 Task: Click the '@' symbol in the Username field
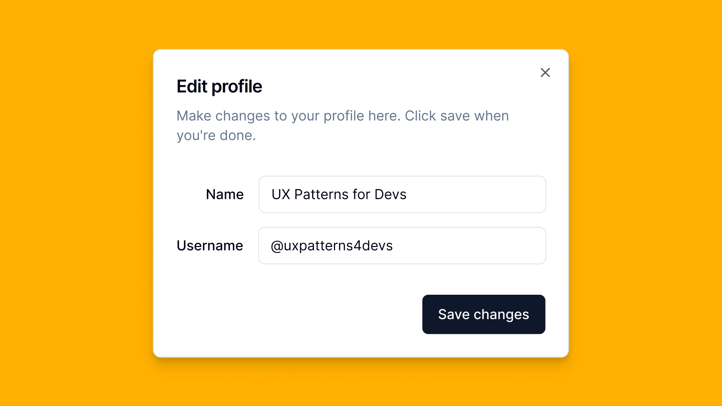[x=277, y=246]
